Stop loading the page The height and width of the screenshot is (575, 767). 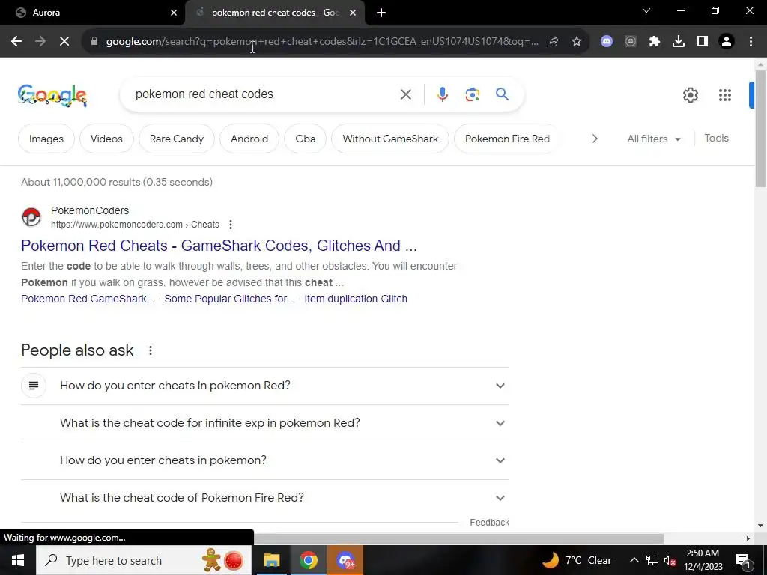64,42
